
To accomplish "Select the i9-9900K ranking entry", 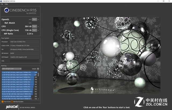I will click(x=19, y=75).
